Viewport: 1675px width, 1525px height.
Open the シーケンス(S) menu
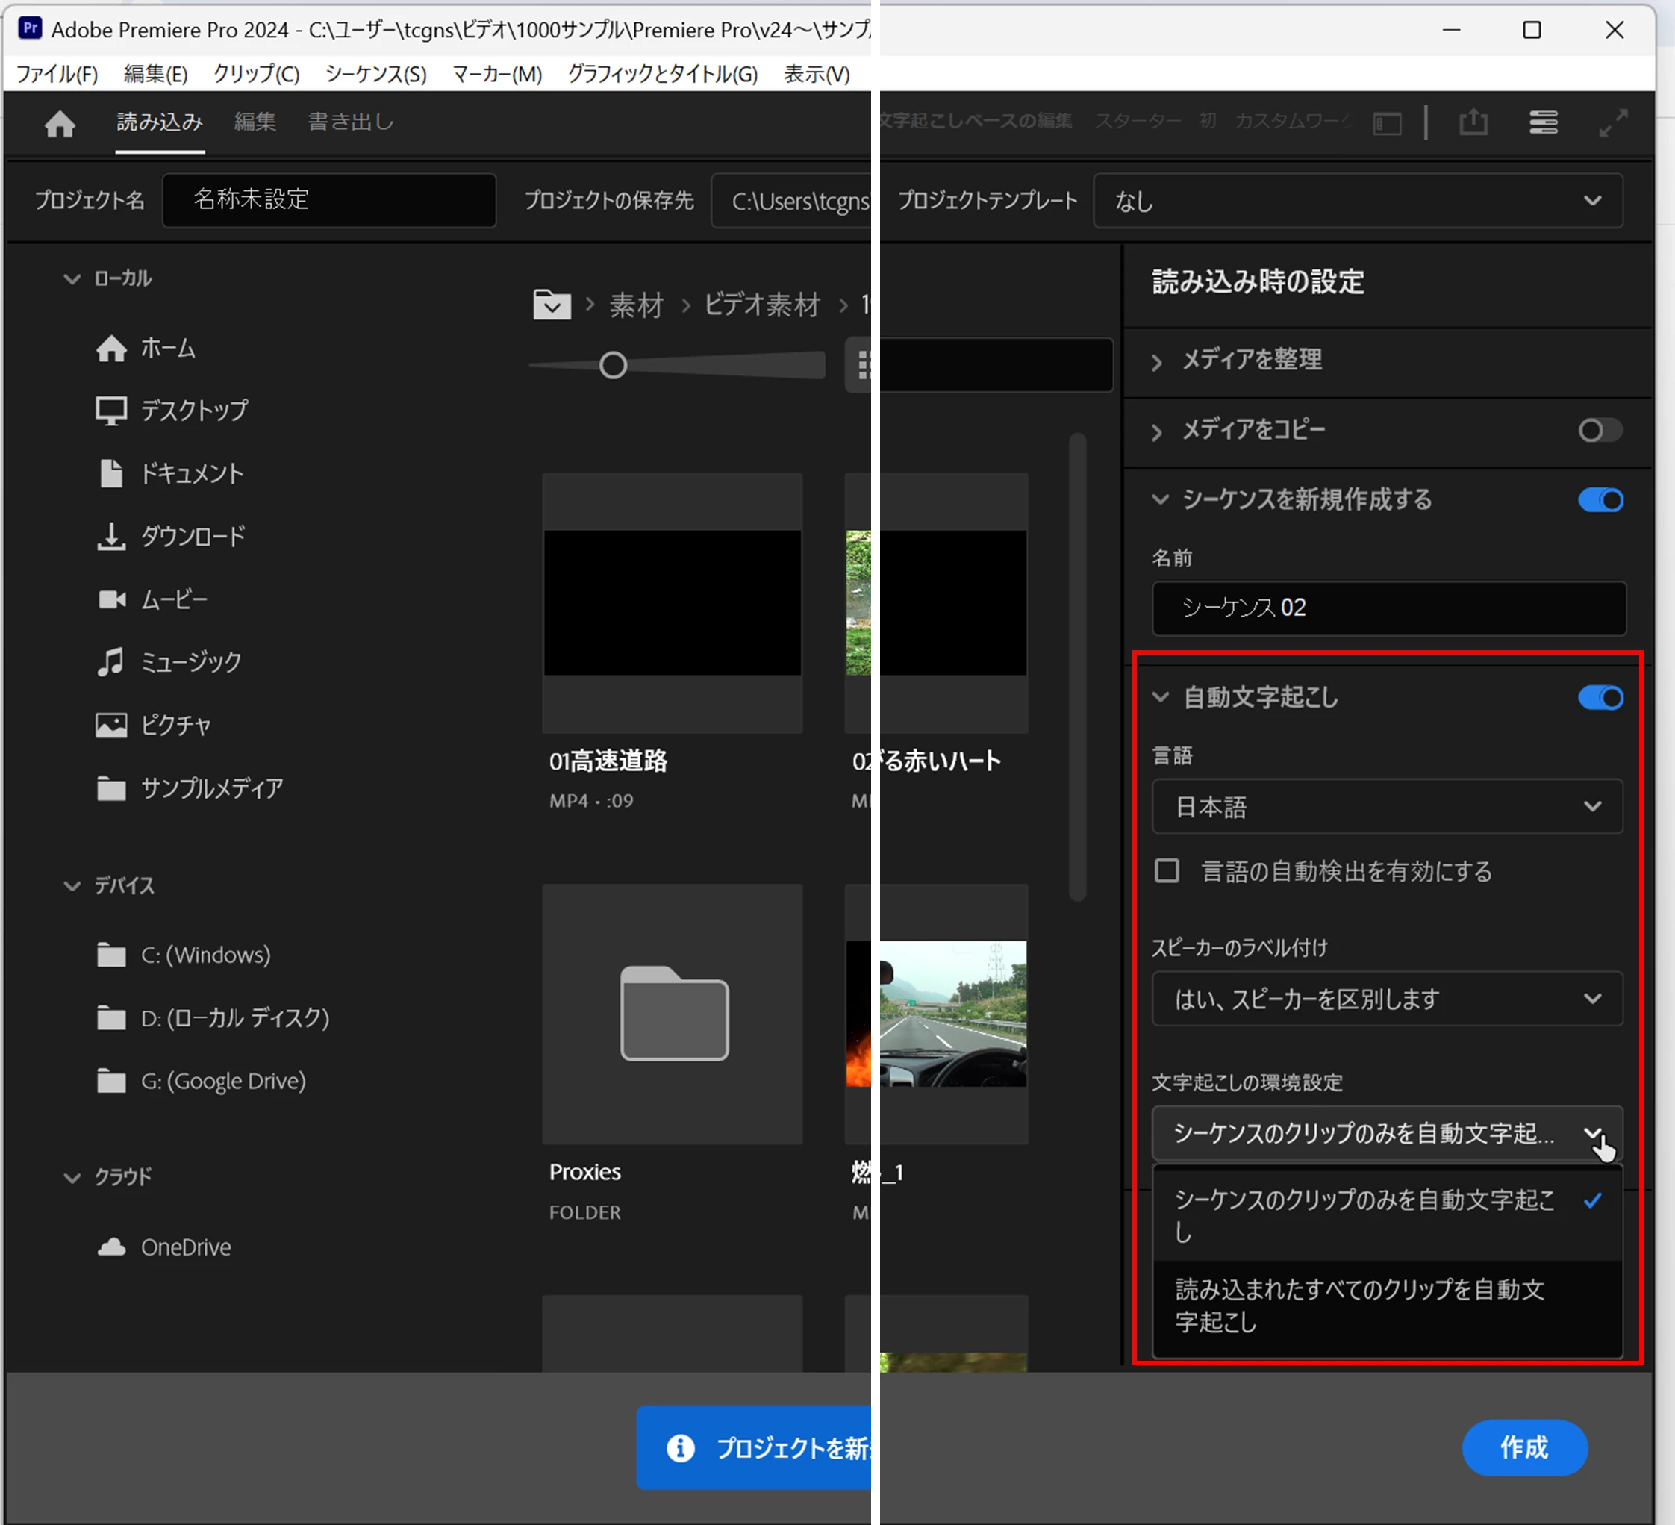[375, 74]
